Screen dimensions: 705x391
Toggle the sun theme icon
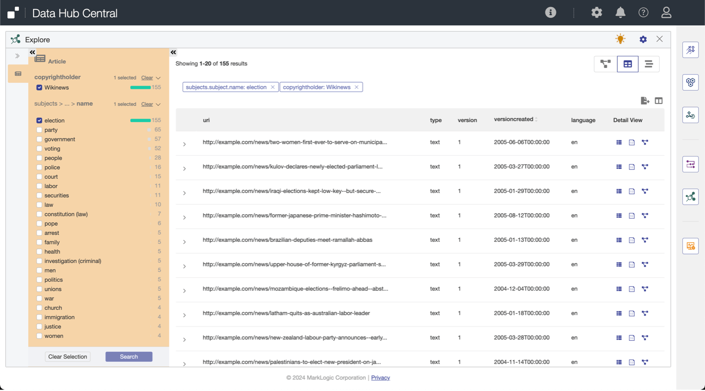(620, 39)
